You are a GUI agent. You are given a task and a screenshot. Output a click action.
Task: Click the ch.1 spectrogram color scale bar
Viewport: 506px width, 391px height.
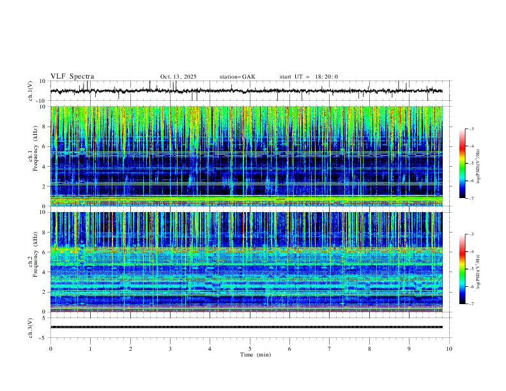pyautogui.click(x=462, y=164)
